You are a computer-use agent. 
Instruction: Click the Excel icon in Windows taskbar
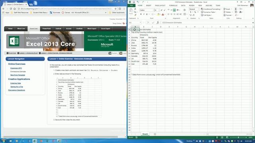[35, 141]
